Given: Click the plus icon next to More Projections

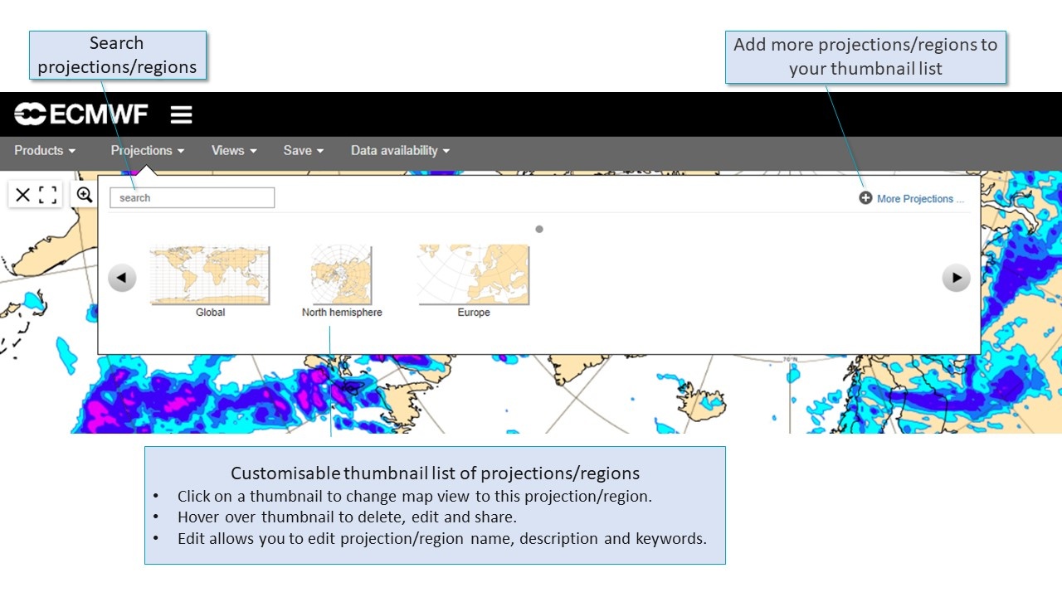Looking at the screenshot, I should (865, 198).
